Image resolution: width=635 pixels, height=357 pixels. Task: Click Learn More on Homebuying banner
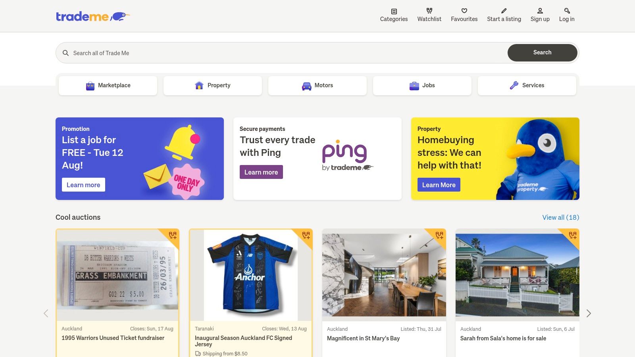coord(439,185)
